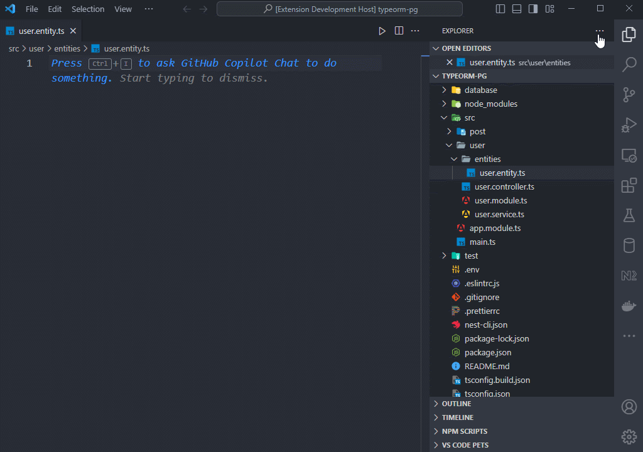643x452 pixels.
Task: Expand the post folder
Action: (x=522, y=132)
